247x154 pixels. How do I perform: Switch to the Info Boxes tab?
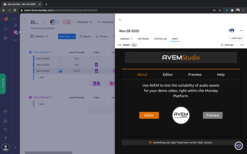tap(143, 39)
